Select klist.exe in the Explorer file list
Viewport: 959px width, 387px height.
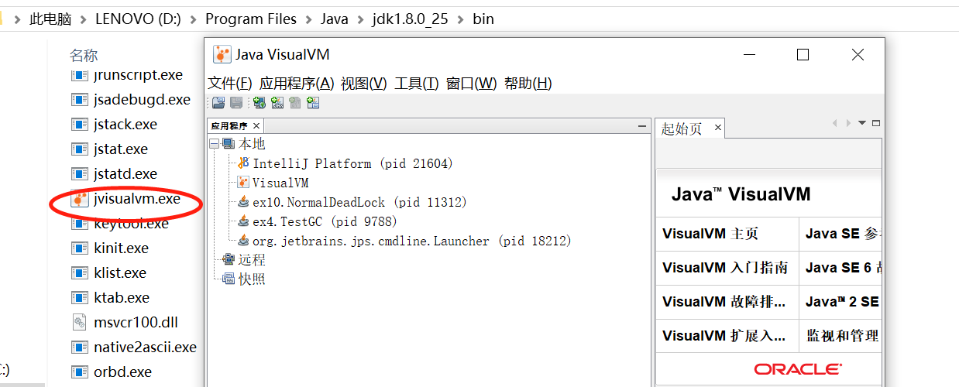point(109,273)
